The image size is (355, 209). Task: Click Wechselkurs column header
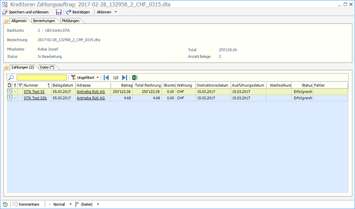coord(279,86)
